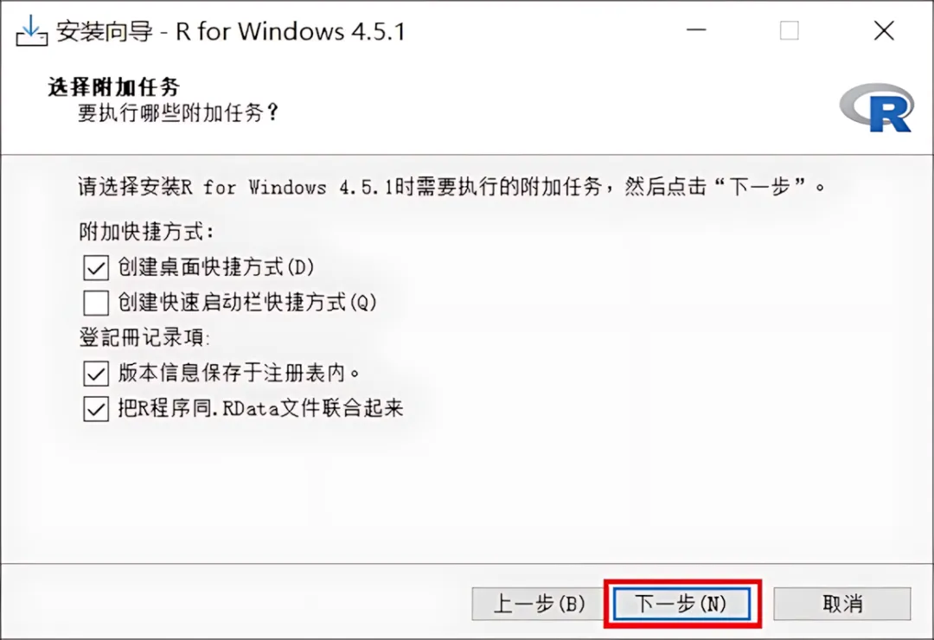
Task: Toggle the 把R程序同.RData文件联合起来 checkbox
Action: [x=96, y=409]
